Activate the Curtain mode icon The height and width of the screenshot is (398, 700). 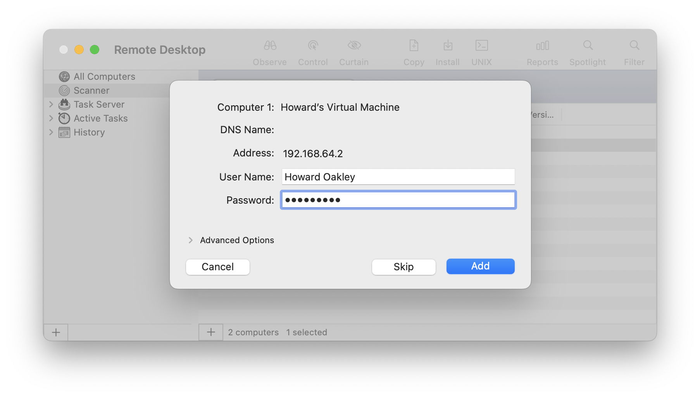point(353,50)
